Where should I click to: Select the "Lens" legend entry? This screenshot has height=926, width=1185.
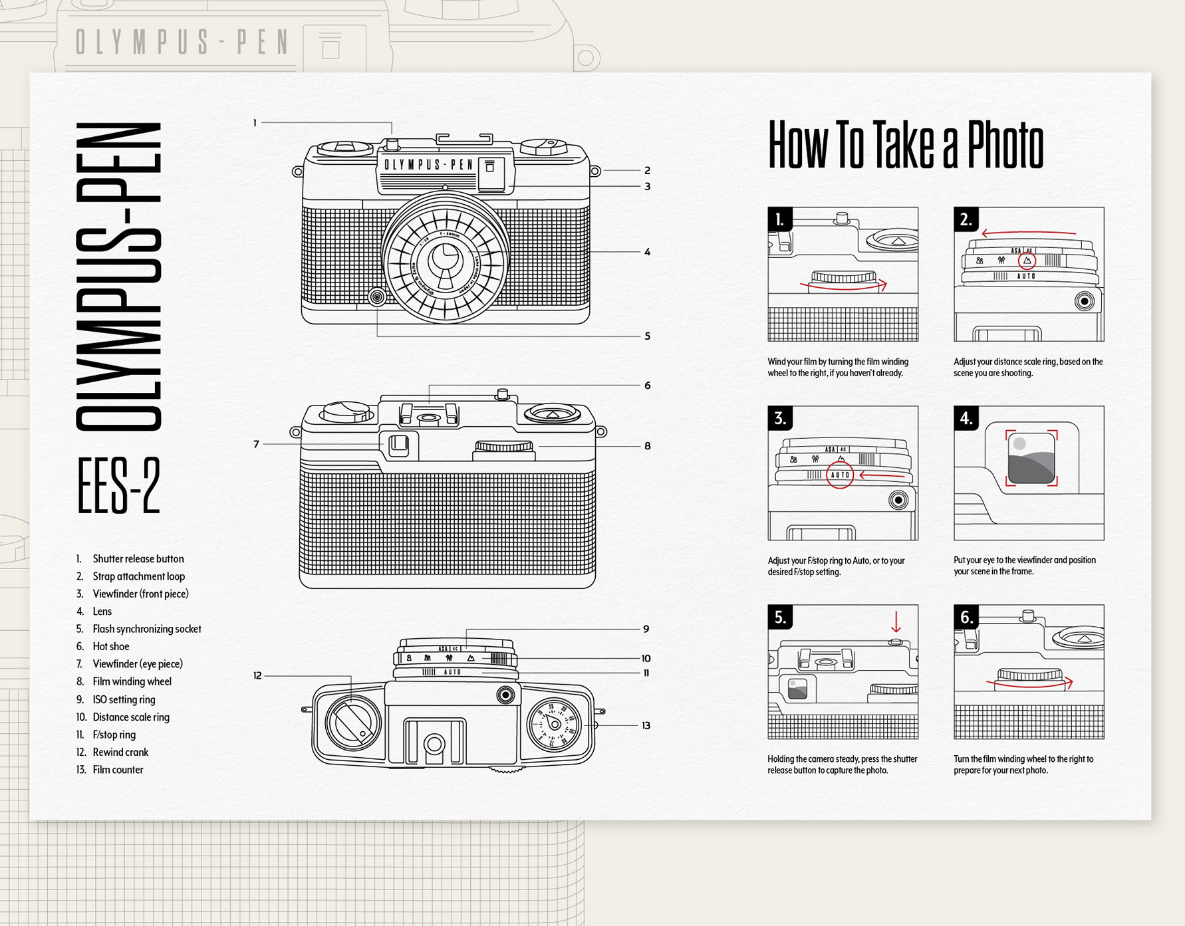point(102,612)
